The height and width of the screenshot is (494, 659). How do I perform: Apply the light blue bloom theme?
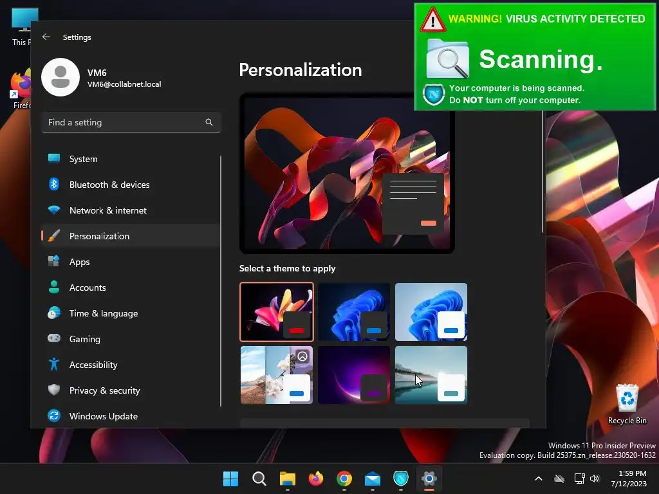coord(431,312)
